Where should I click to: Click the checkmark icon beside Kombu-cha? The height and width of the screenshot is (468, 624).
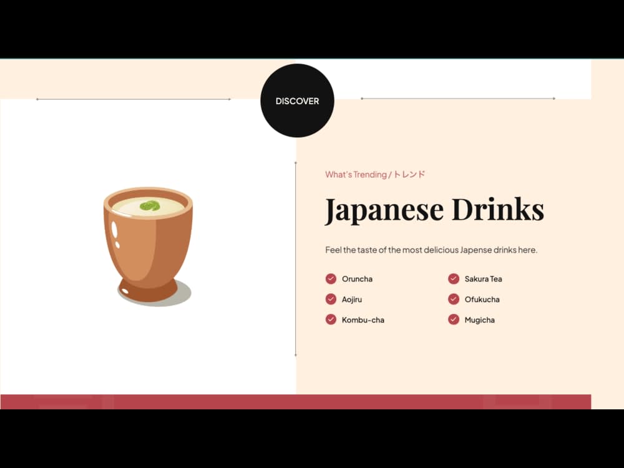coord(331,319)
